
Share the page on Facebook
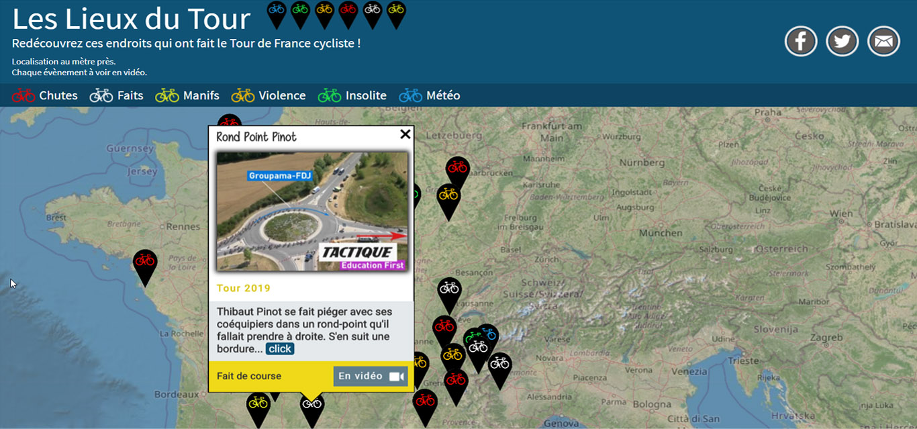pyautogui.click(x=800, y=42)
